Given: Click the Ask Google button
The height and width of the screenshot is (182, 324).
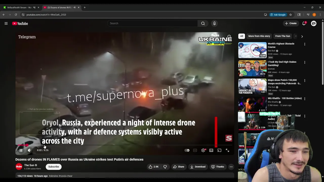Looking at the screenshot, I should (x=278, y=15).
